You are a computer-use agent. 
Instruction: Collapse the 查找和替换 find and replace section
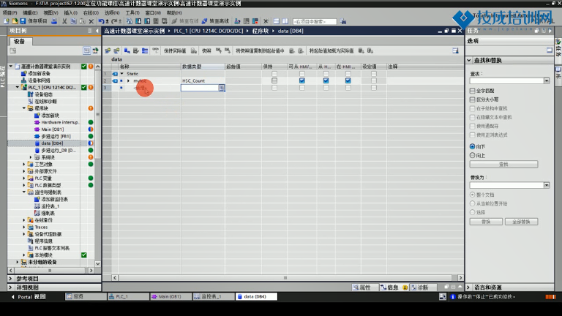[469, 60]
